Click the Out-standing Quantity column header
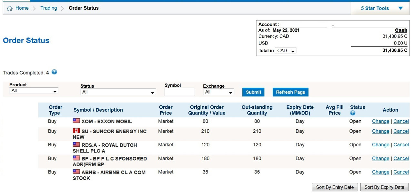This screenshot has height=196, width=413. (257, 110)
